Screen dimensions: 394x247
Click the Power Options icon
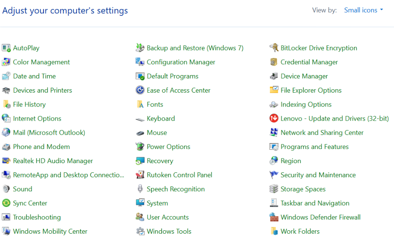[x=140, y=147]
